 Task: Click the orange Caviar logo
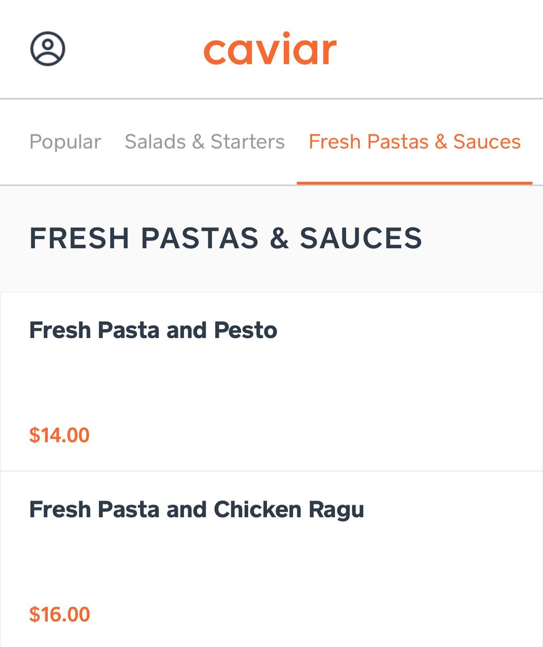click(270, 49)
